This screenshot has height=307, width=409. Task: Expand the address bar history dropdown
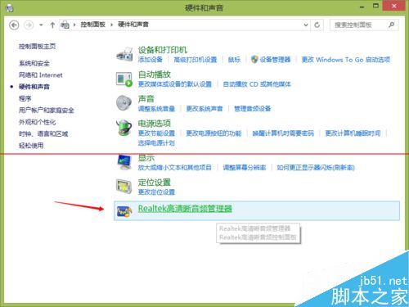pyautogui.click(x=306, y=25)
